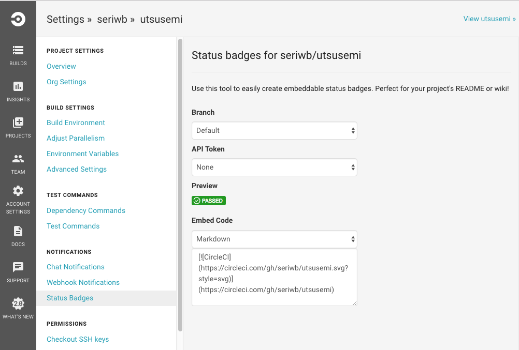Open the Projects add icon
The width and height of the screenshot is (519, 350).
tap(18, 123)
